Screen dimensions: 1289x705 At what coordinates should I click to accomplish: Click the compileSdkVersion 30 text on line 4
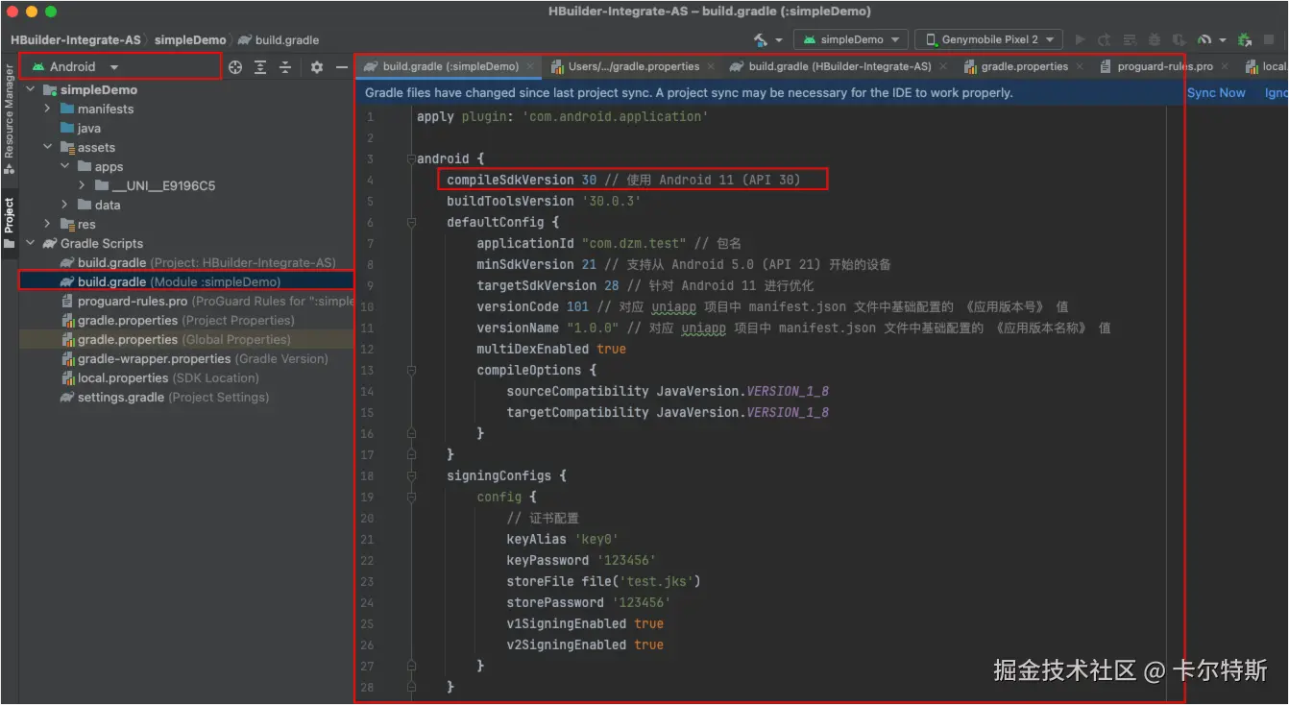(522, 180)
